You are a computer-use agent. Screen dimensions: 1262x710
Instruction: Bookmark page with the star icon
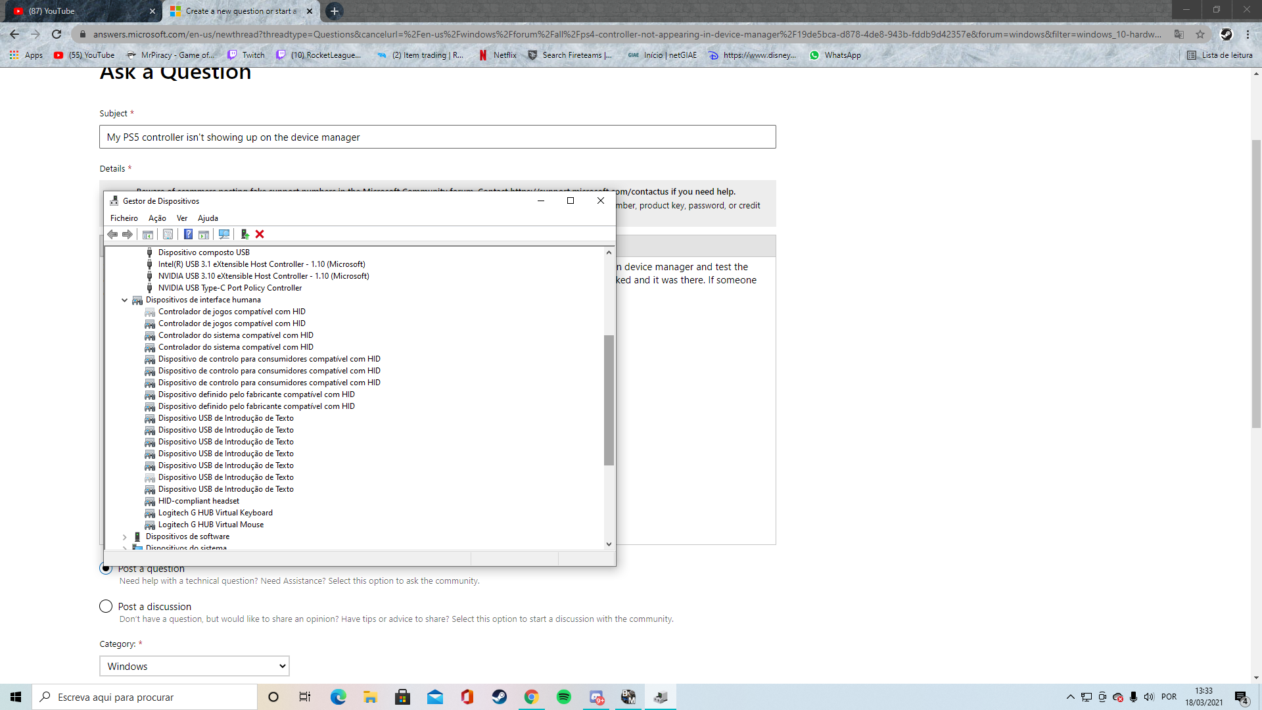click(x=1200, y=34)
